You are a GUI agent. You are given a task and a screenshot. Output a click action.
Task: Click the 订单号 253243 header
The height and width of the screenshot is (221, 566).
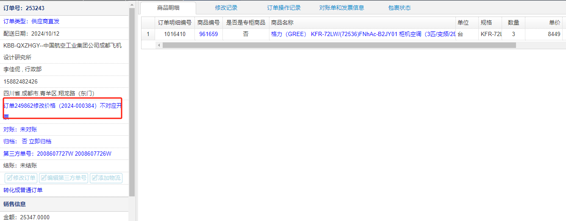(x=64, y=8)
